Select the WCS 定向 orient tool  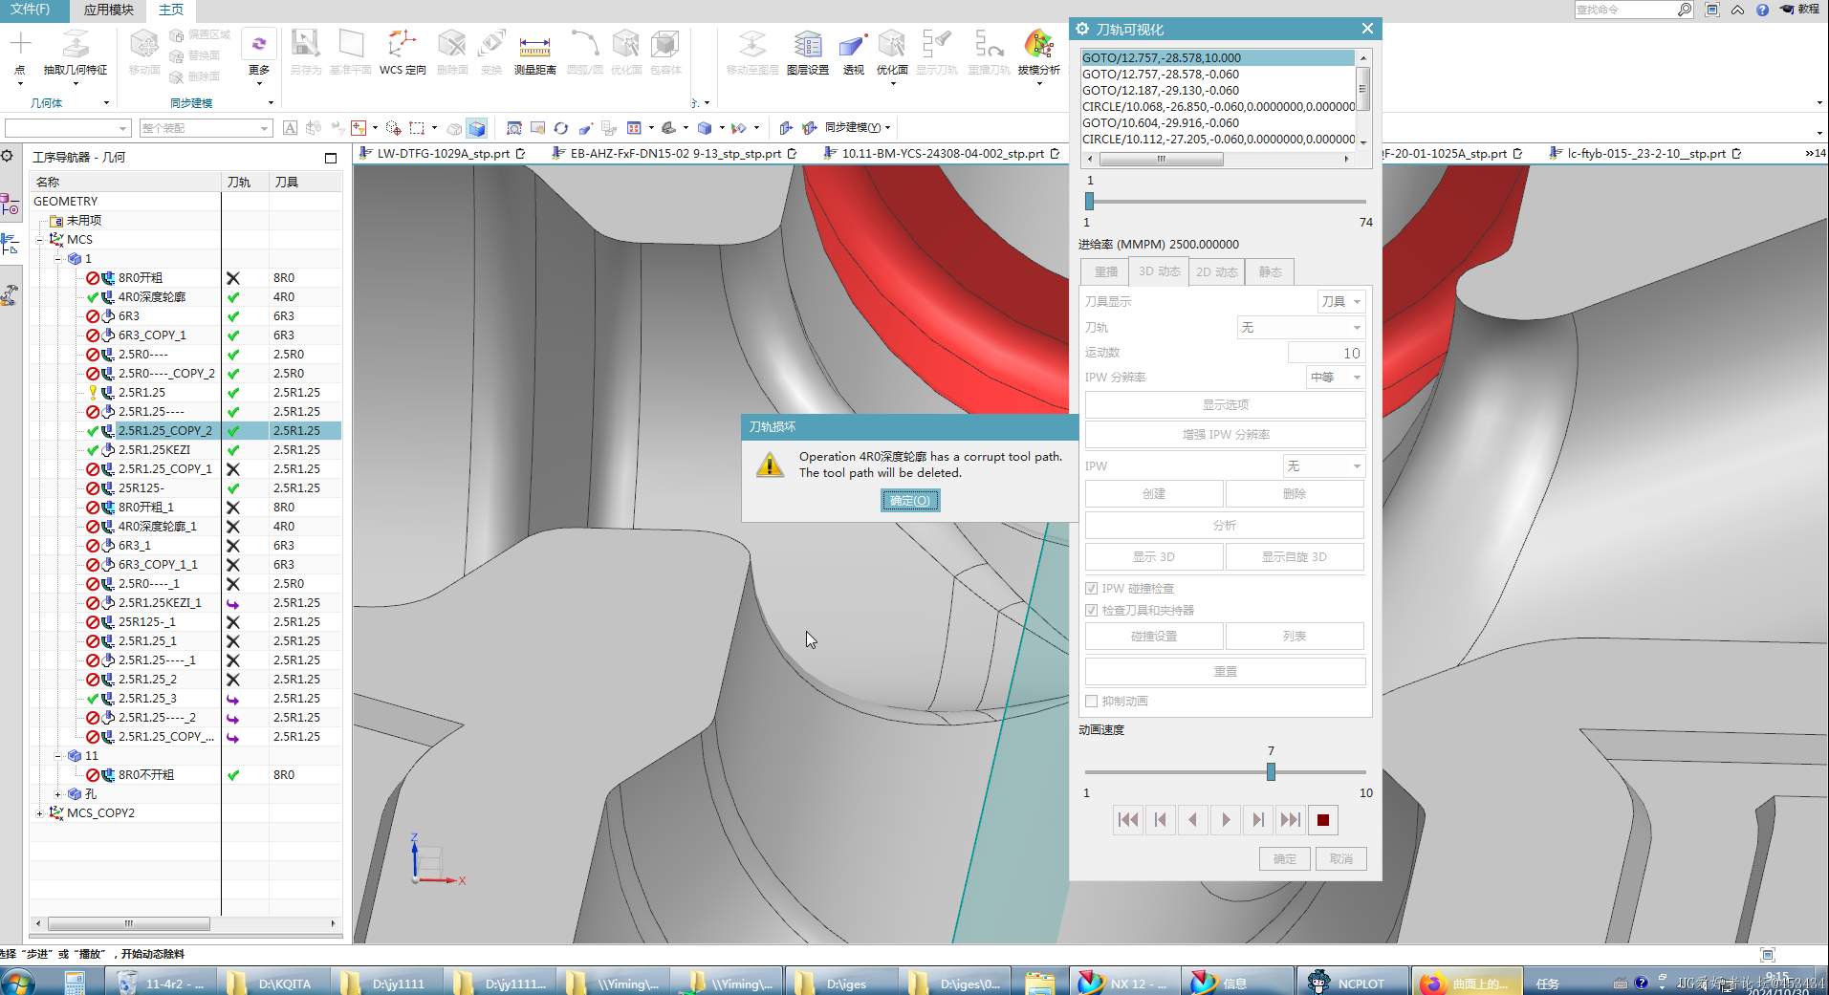(403, 54)
